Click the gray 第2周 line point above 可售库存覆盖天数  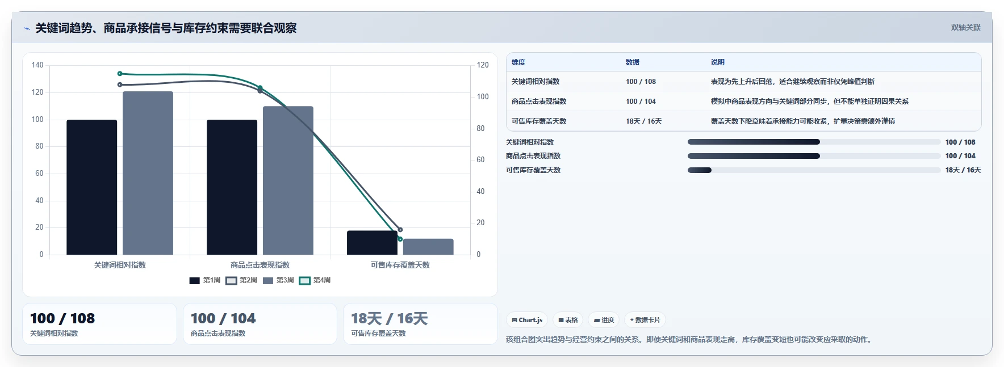pos(400,230)
